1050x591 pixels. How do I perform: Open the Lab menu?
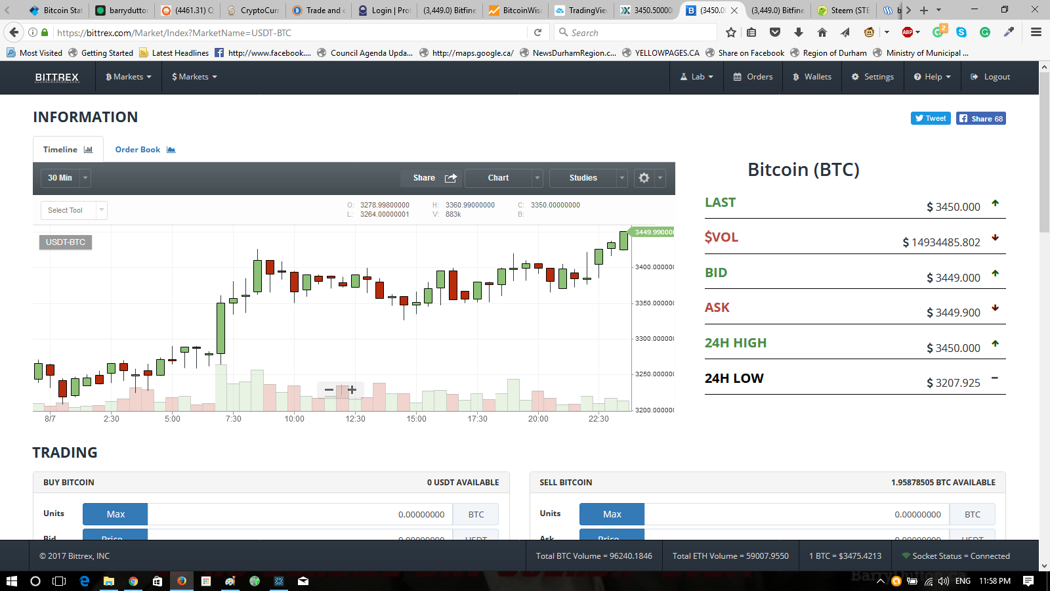point(696,77)
